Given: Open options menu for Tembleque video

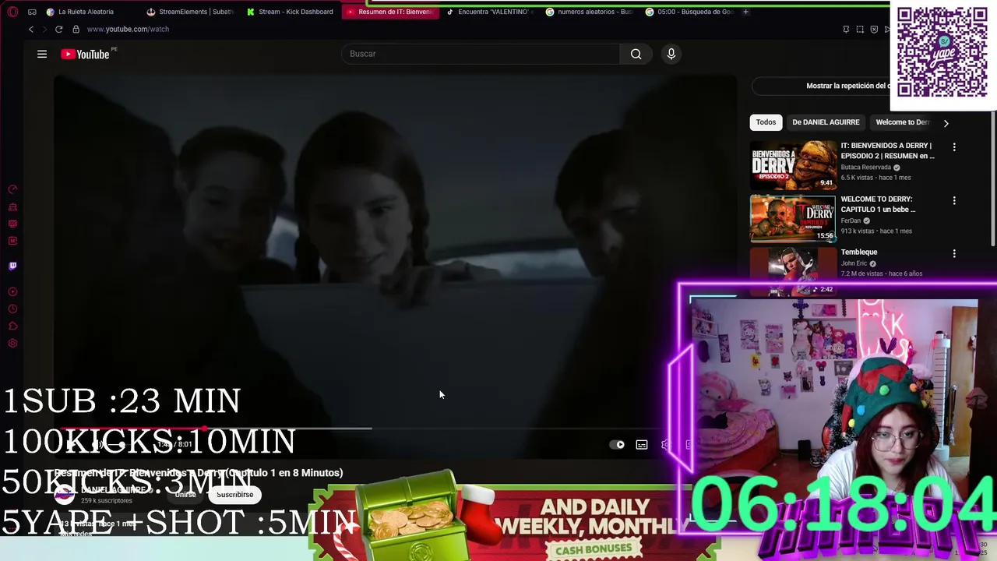Looking at the screenshot, I should tap(954, 253).
